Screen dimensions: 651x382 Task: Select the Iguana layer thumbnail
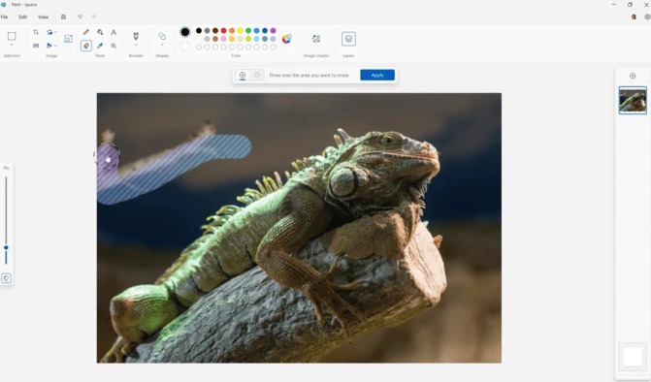pos(633,101)
